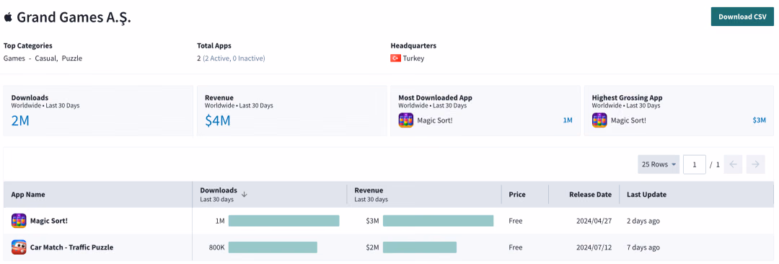Click $3M value in Highest Grossing App card
Screen dimensions: 779x264
click(x=760, y=120)
